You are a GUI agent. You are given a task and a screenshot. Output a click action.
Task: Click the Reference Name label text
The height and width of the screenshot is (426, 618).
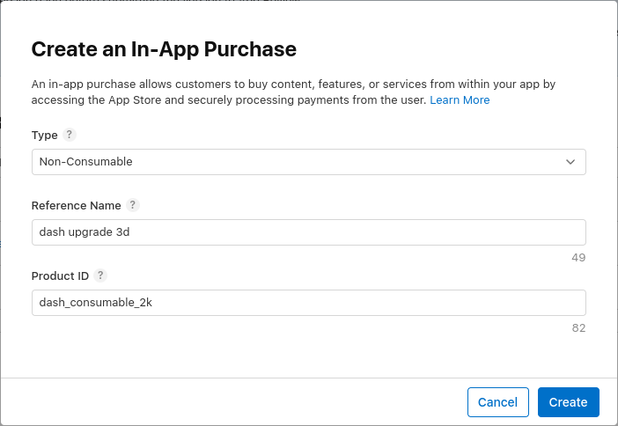coord(77,205)
